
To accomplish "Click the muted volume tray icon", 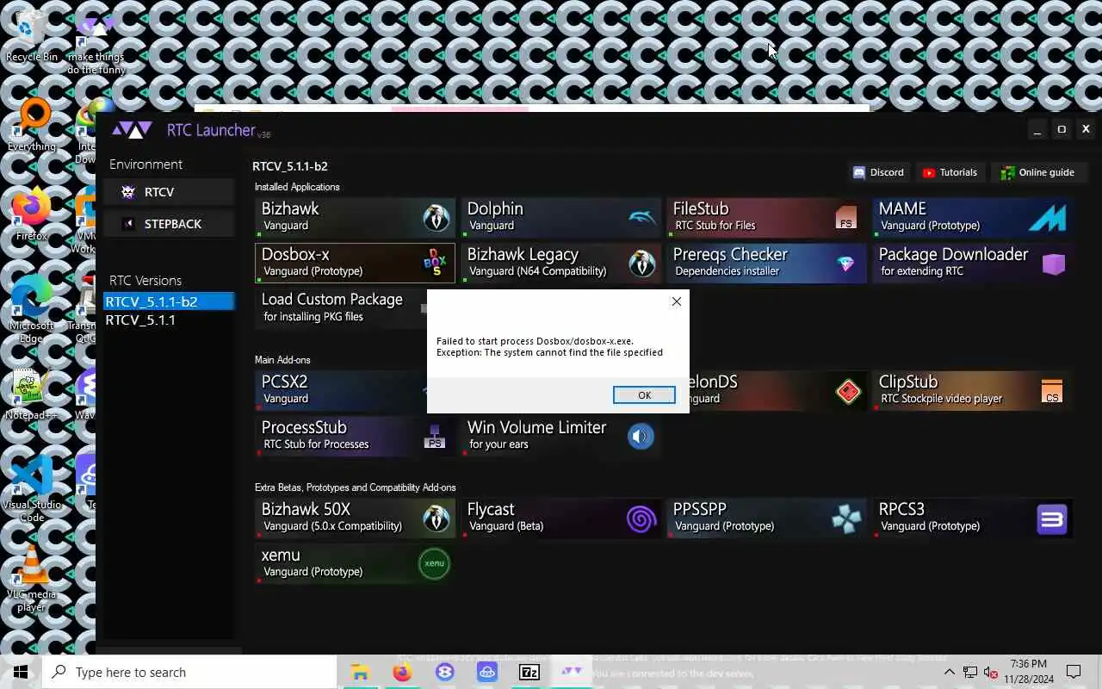I will 991,672.
